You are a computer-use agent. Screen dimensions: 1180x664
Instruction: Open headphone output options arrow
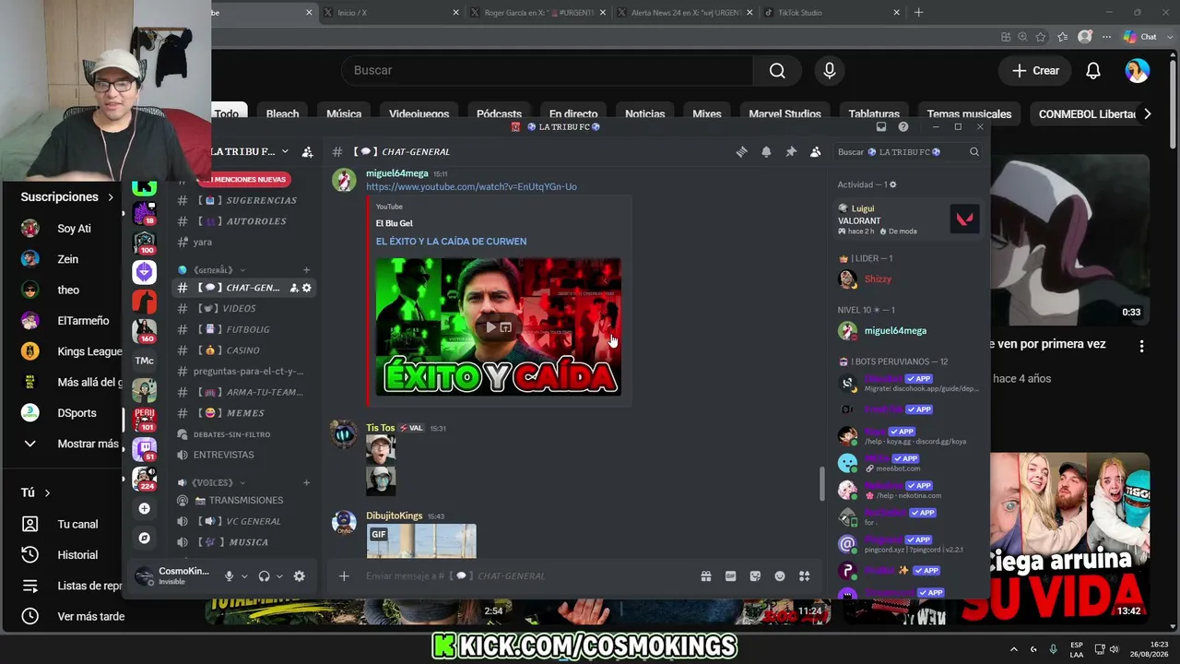pyautogui.click(x=279, y=576)
